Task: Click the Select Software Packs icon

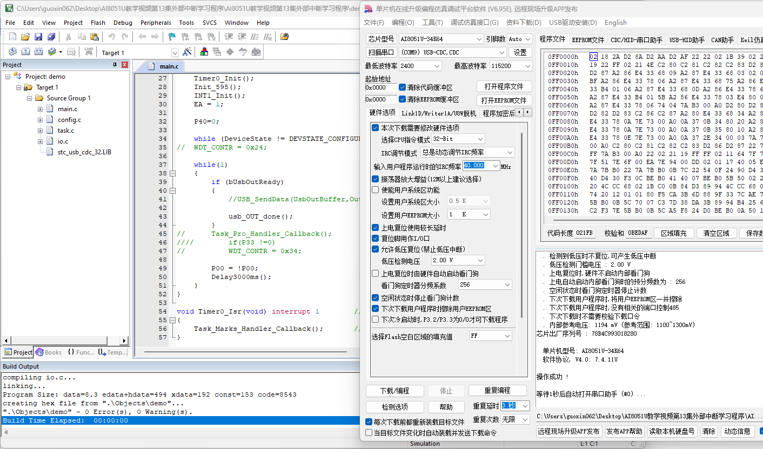Action: 243,52
